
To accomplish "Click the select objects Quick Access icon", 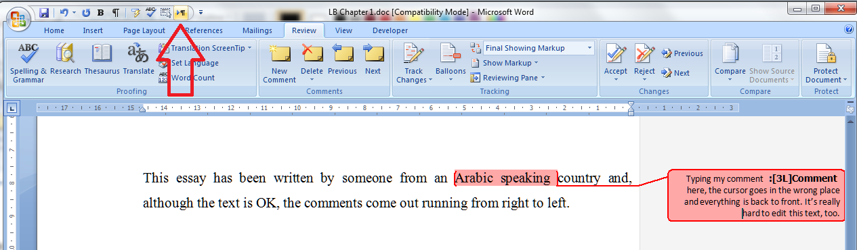I will [166, 13].
